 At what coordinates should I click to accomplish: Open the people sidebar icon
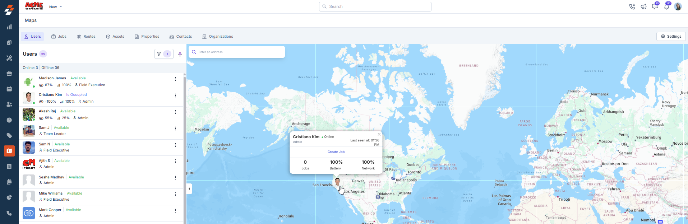pyautogui.click(x=9, y=104)
